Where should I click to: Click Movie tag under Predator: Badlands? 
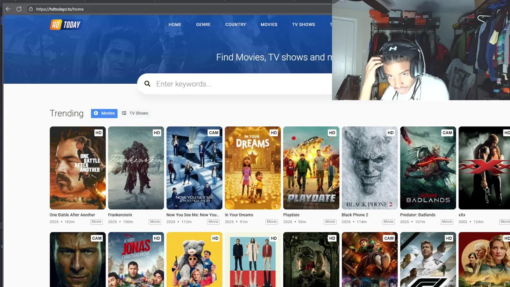pos(447,222)
